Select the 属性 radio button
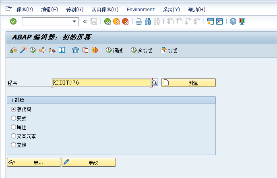277x178 pixels. (x=13, y=127)
